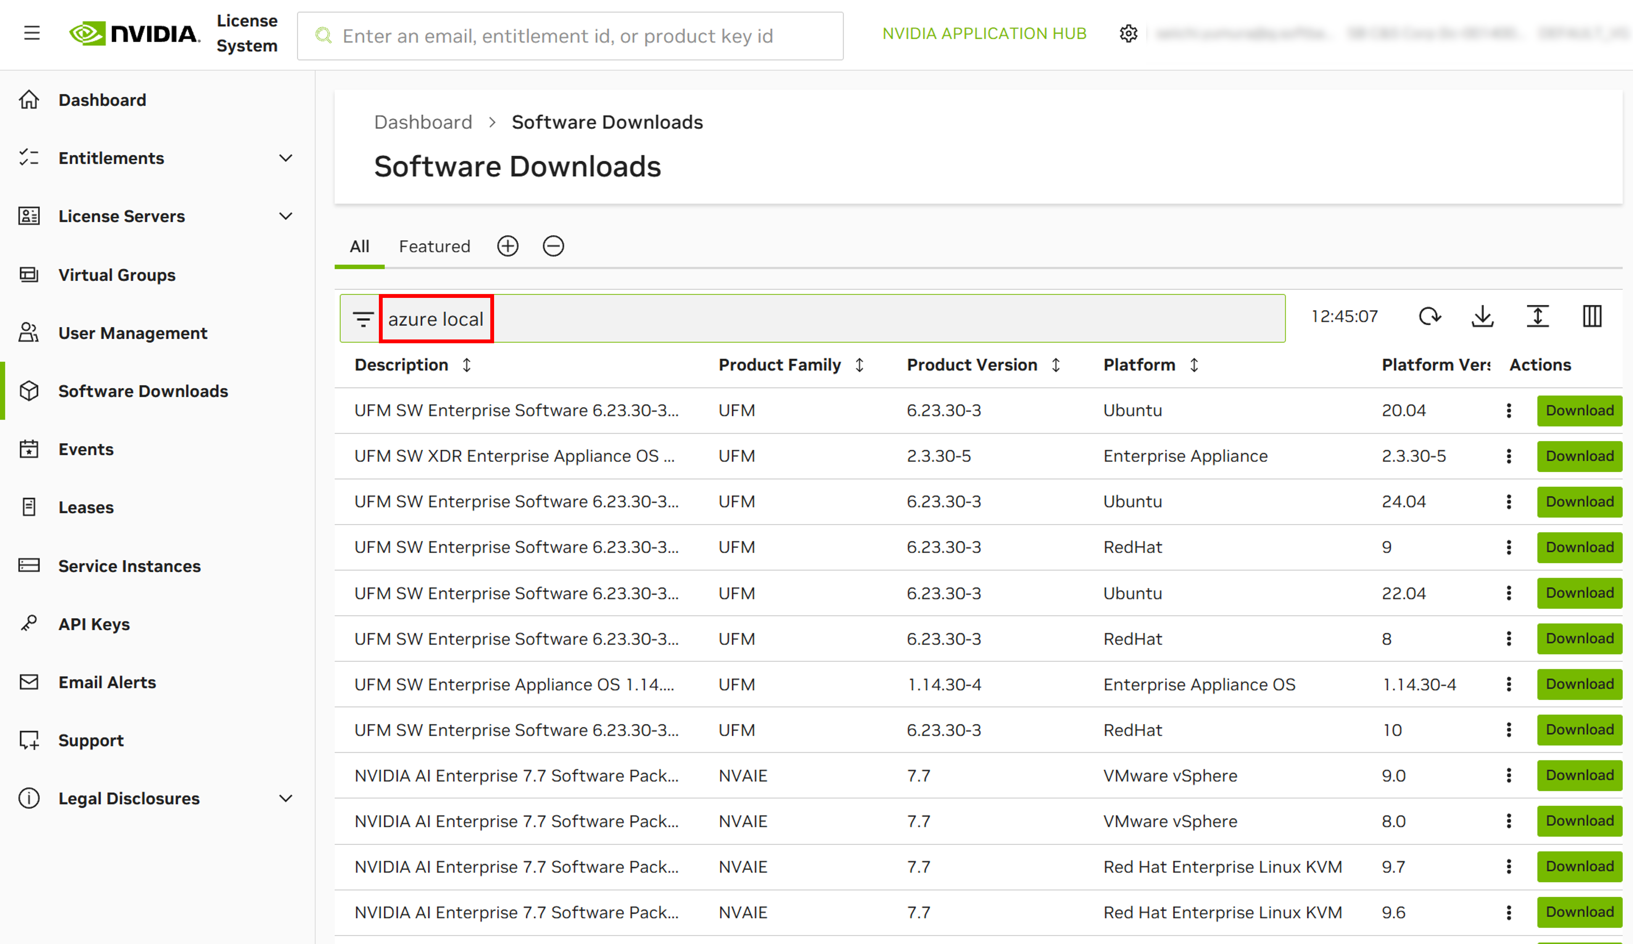Open more options for Enterprise Appliance 2.3.30-5 row
This screenshot has height=944, width=1633.
1509,456
